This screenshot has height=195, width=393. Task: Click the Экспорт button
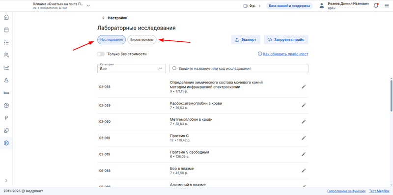[x=246, y=40]
